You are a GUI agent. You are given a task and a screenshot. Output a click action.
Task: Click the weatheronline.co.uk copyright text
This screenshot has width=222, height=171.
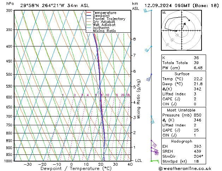point(185,169)
